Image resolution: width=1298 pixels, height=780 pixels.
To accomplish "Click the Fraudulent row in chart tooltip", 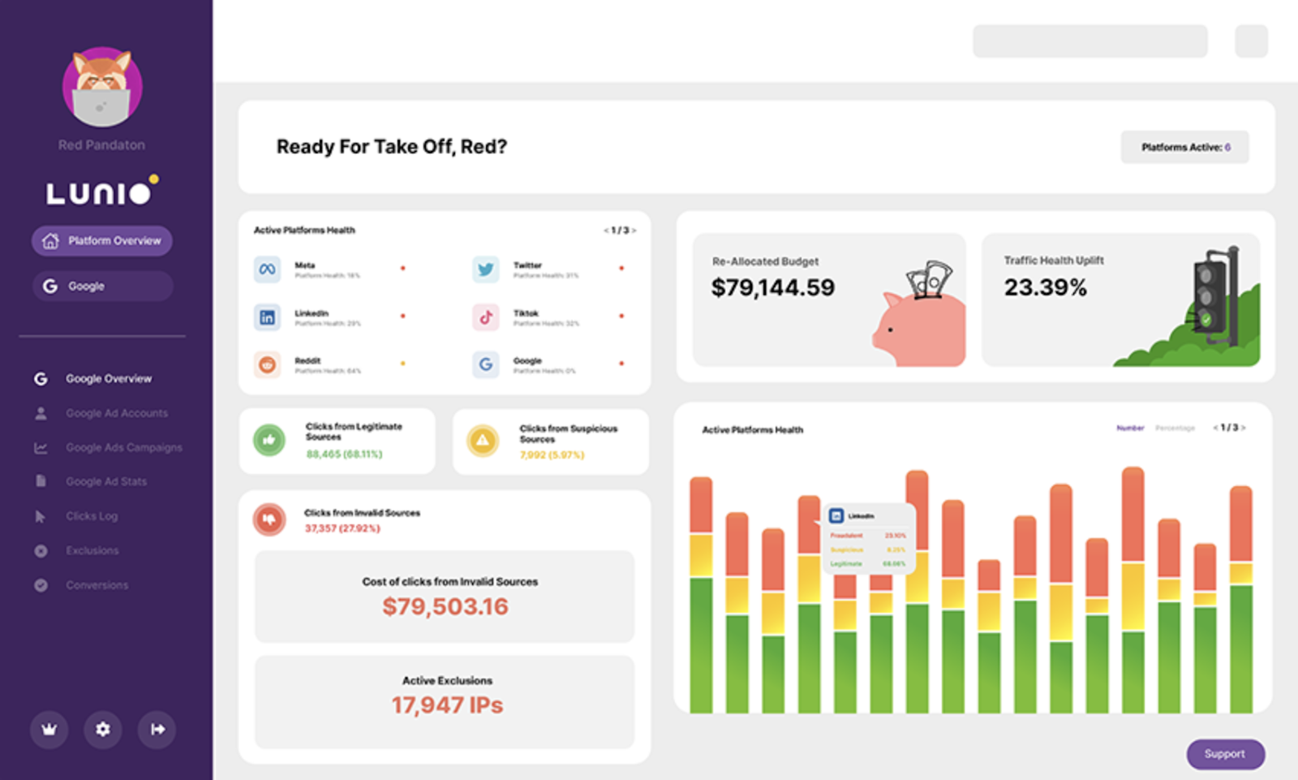I will pos(868,536).
